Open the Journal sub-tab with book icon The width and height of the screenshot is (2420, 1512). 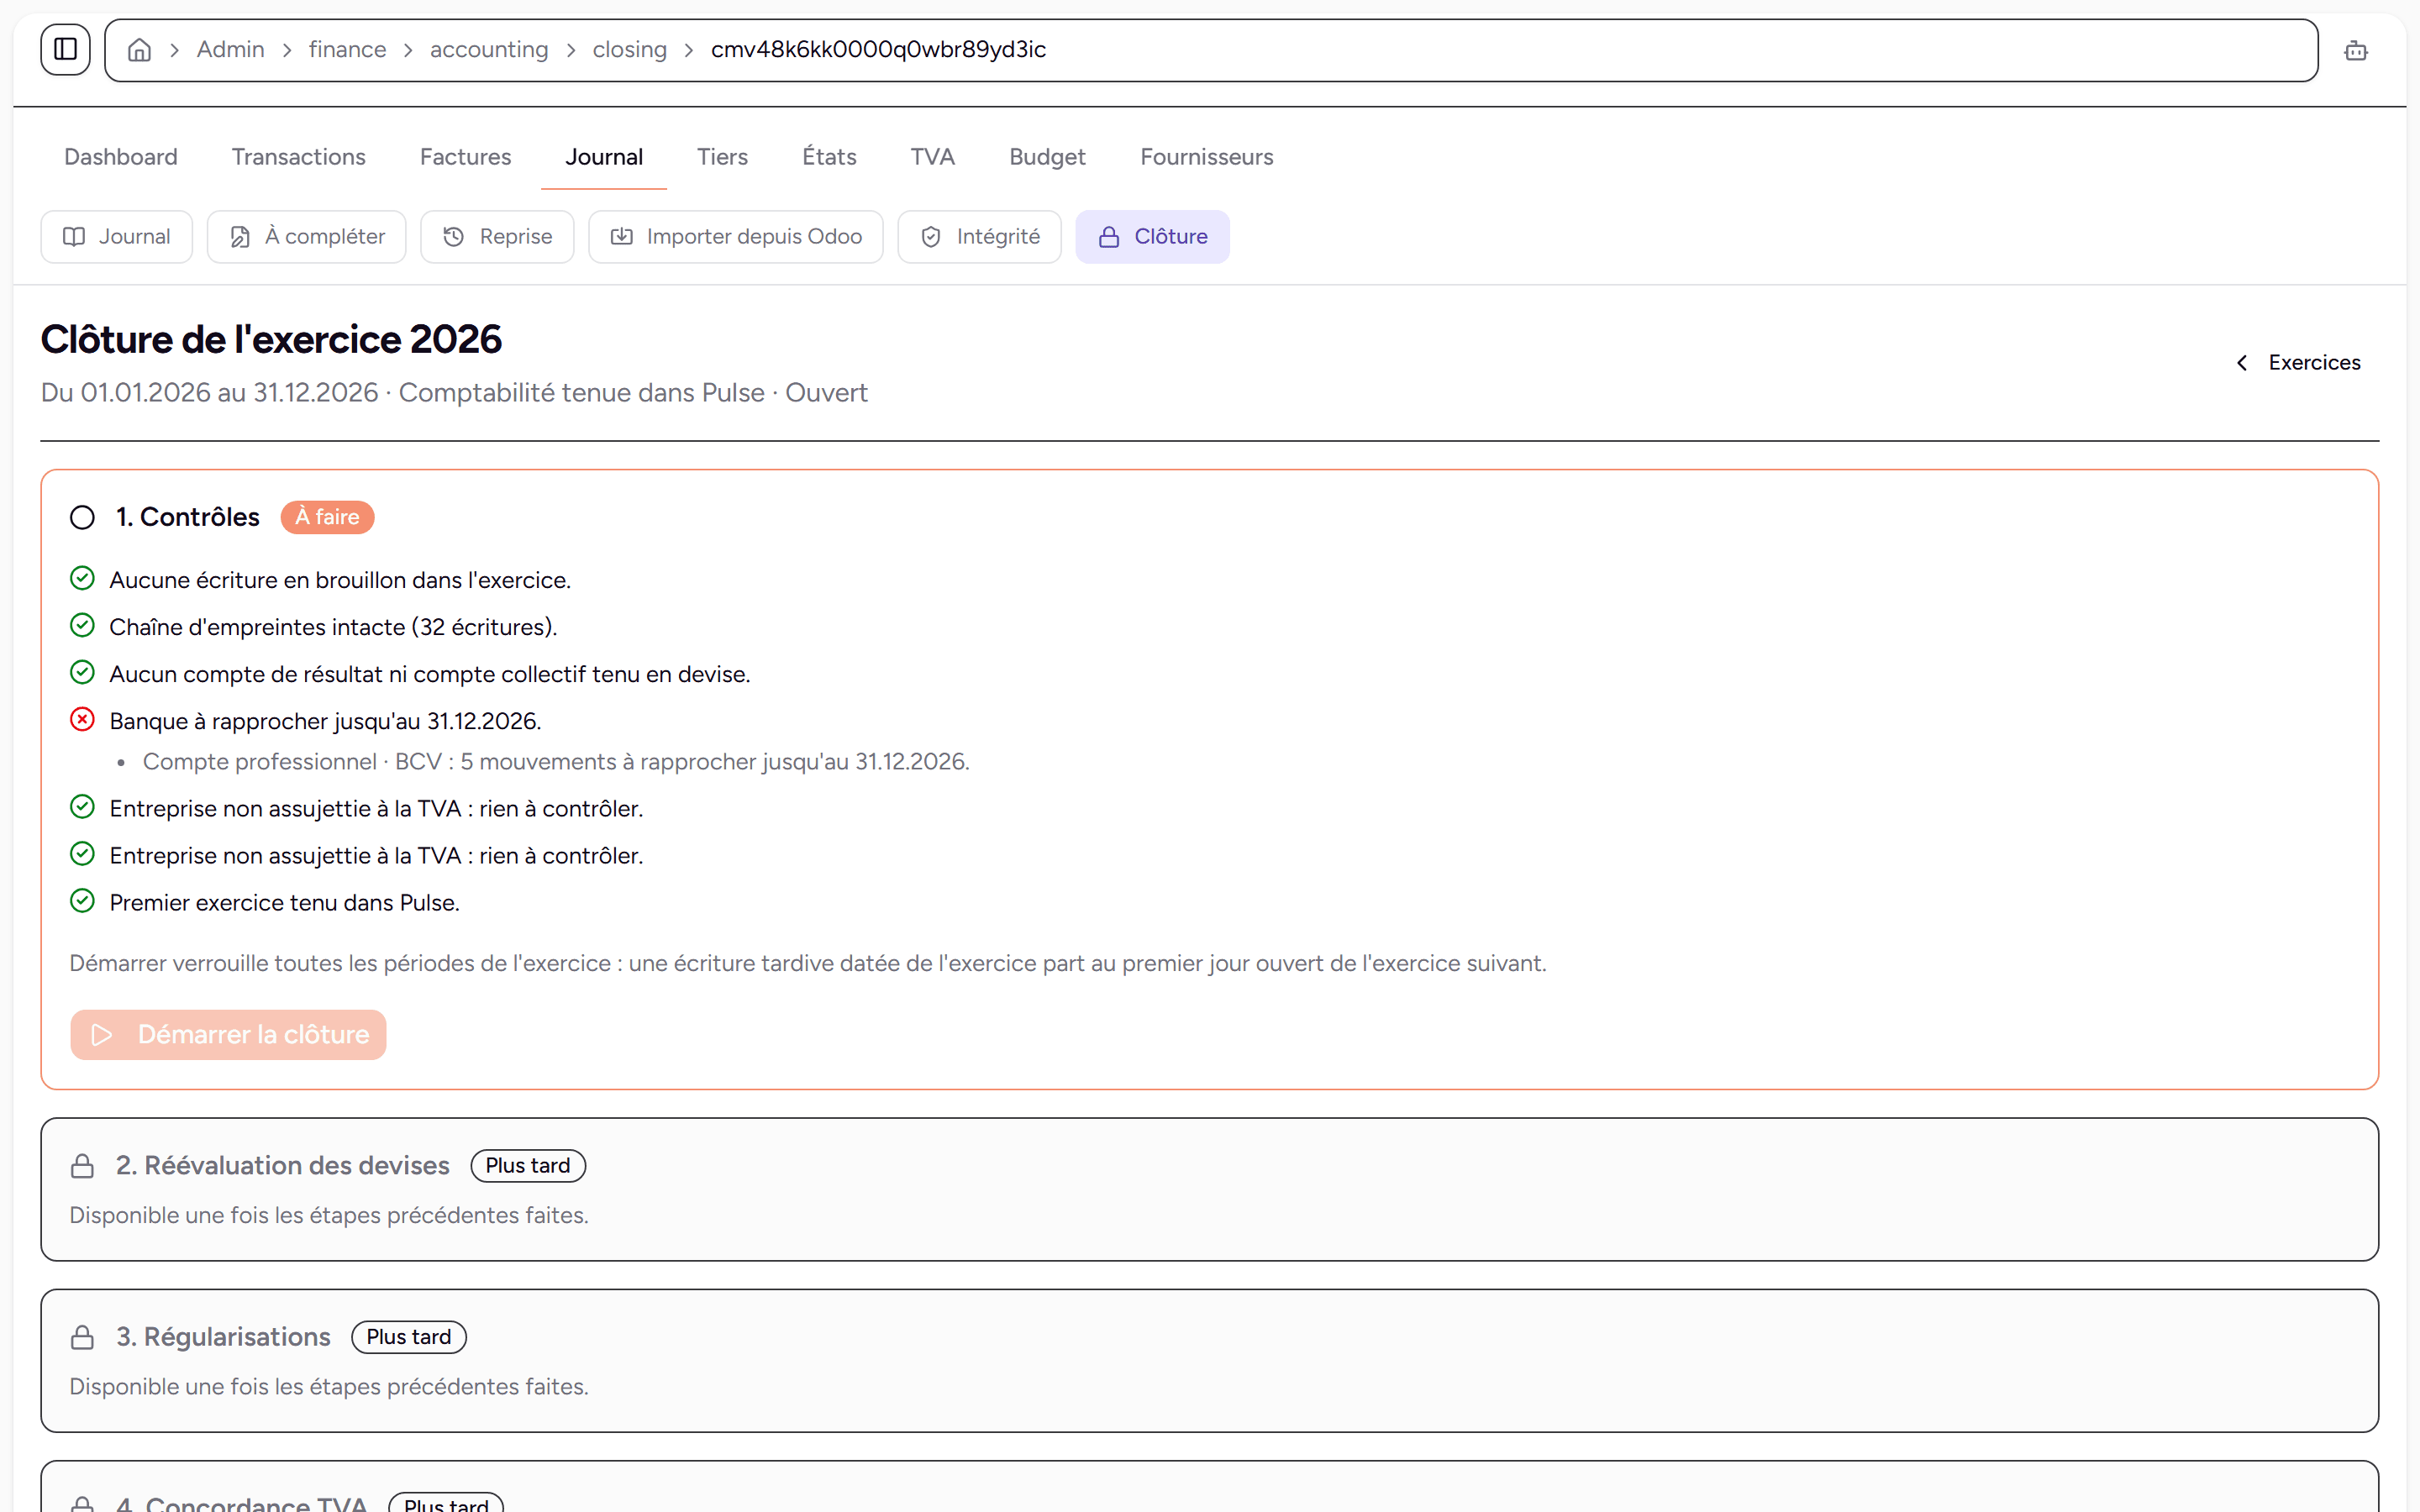click(x=117, y=237)
